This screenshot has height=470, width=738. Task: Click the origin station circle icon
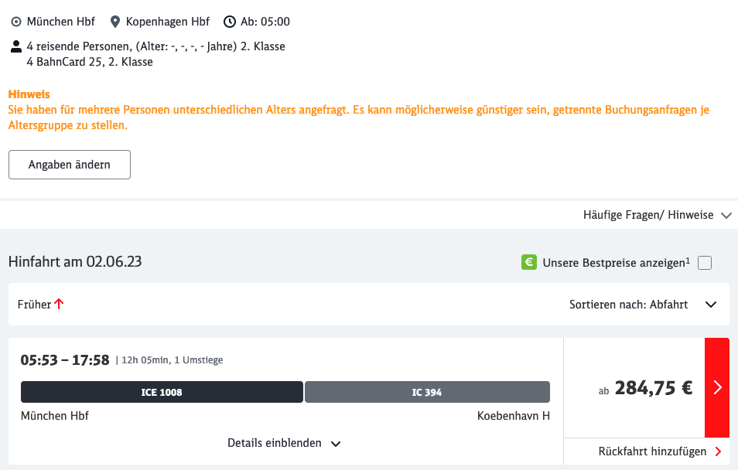pos(16,22)
